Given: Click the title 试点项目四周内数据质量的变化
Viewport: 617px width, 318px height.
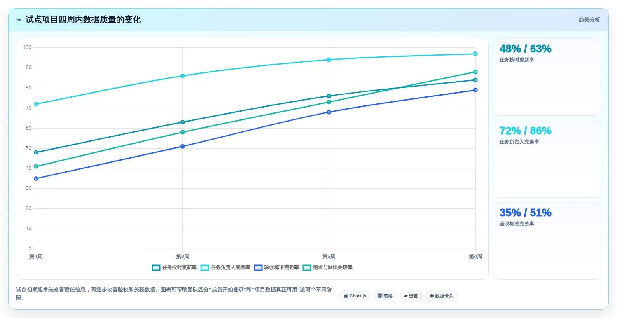Looking at the screenshot, I should click(x=83, y=20).
